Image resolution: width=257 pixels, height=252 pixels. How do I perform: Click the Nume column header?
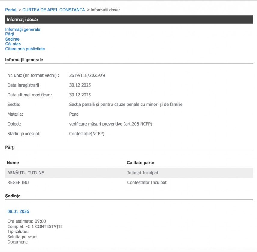click(x=13, y=163)
